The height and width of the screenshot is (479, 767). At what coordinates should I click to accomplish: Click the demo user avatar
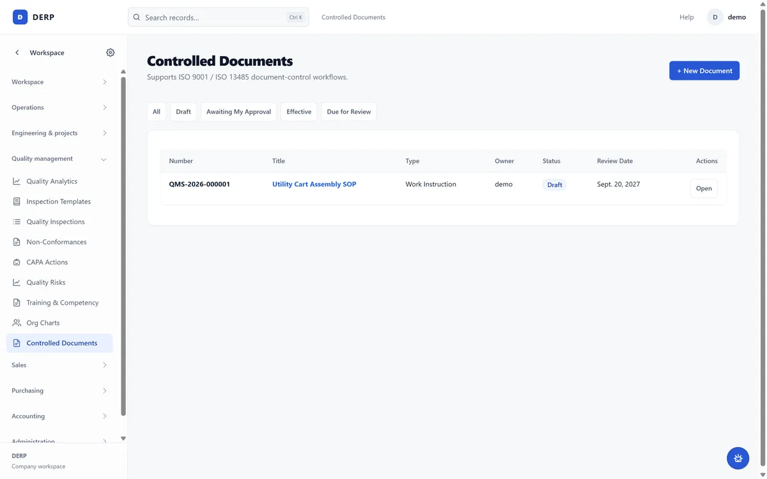(x=715, y=17)
